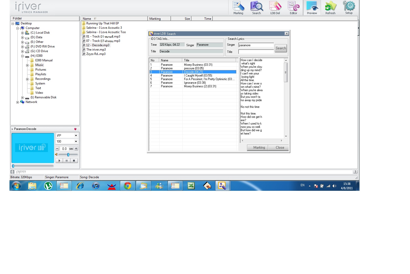Screen dimensions: 410x274
Task: Click the Search button in LDB Search dialog
Action: click(x=281, y=48)
